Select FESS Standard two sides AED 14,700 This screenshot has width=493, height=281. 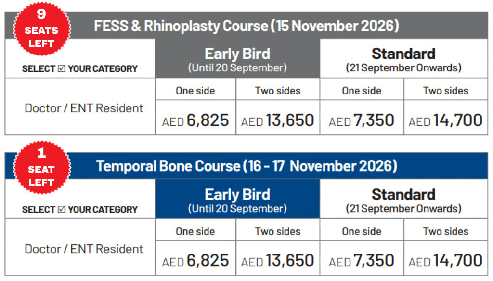coord(445,120)
